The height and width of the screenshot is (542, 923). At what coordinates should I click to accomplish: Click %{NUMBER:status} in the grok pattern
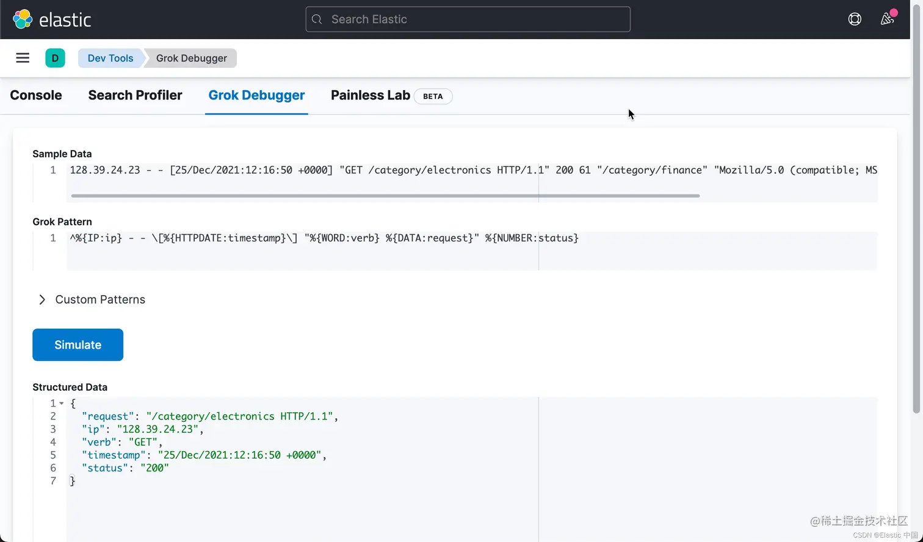click(532, 238)
